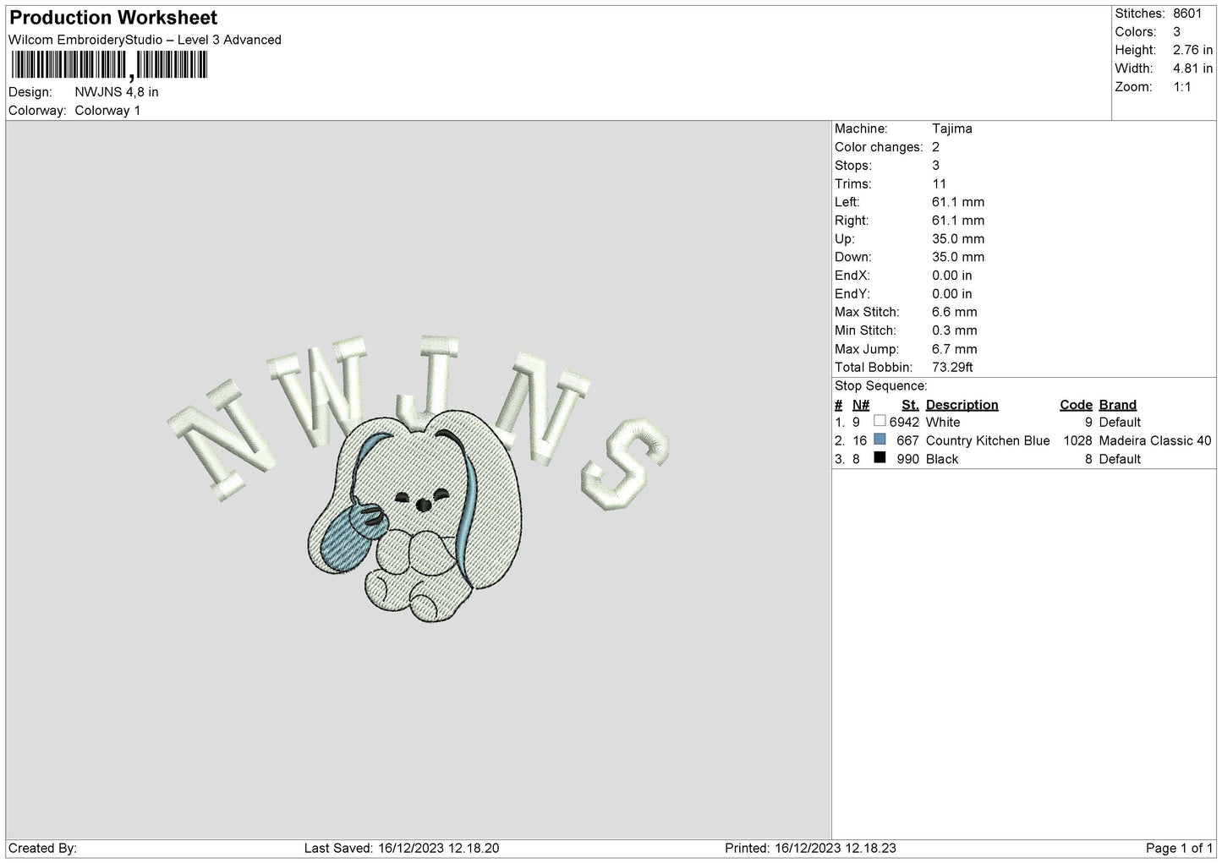Click the Max Jump value '6.7 mm'
The image size is (1222, 863).
954,349
